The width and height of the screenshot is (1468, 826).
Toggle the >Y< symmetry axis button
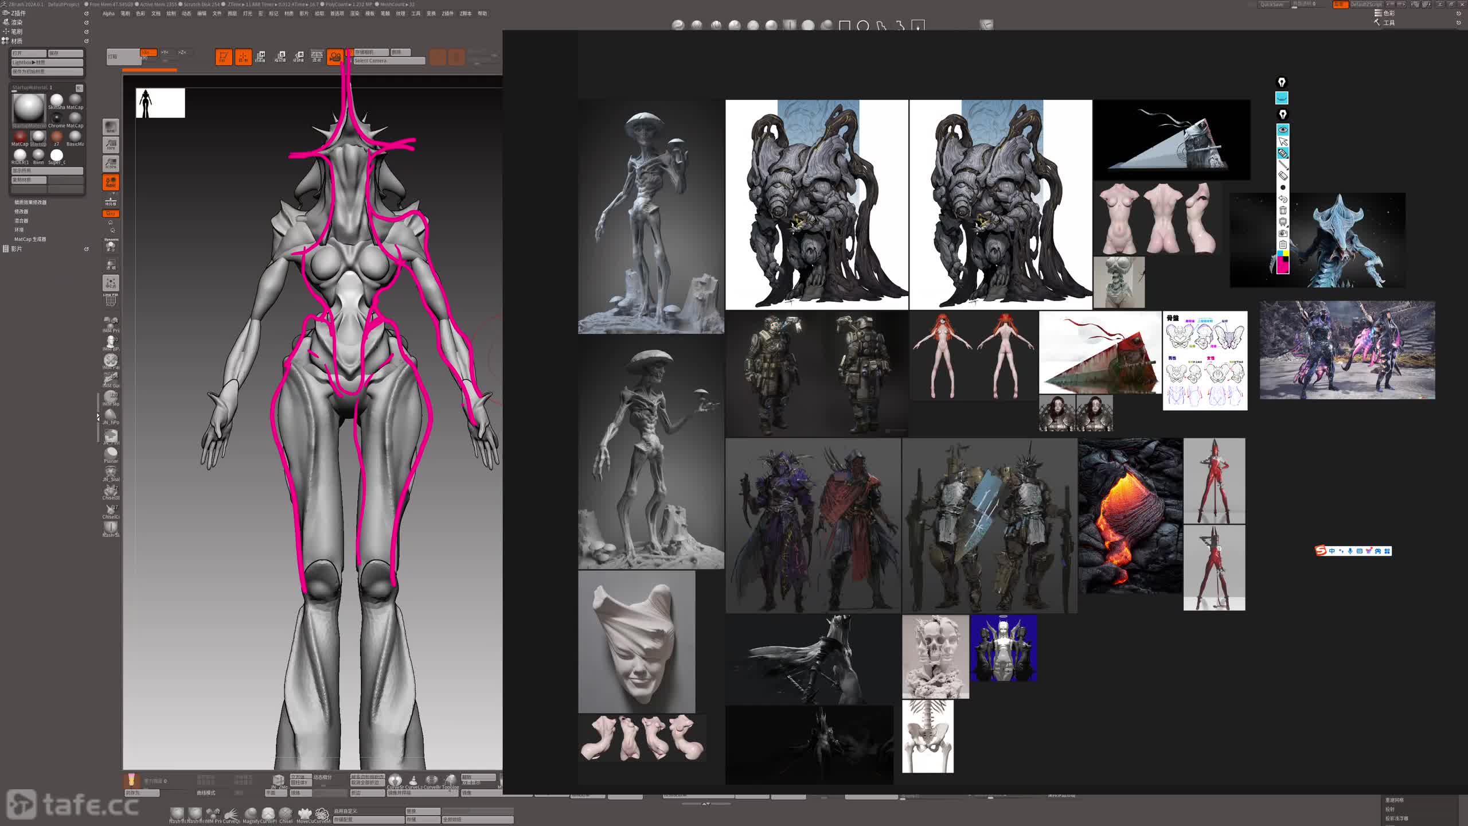165,52
